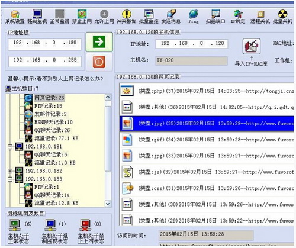Open 系统设置 in the toolbar
Viewport: 296px width, 248px height.
[15, 17]
